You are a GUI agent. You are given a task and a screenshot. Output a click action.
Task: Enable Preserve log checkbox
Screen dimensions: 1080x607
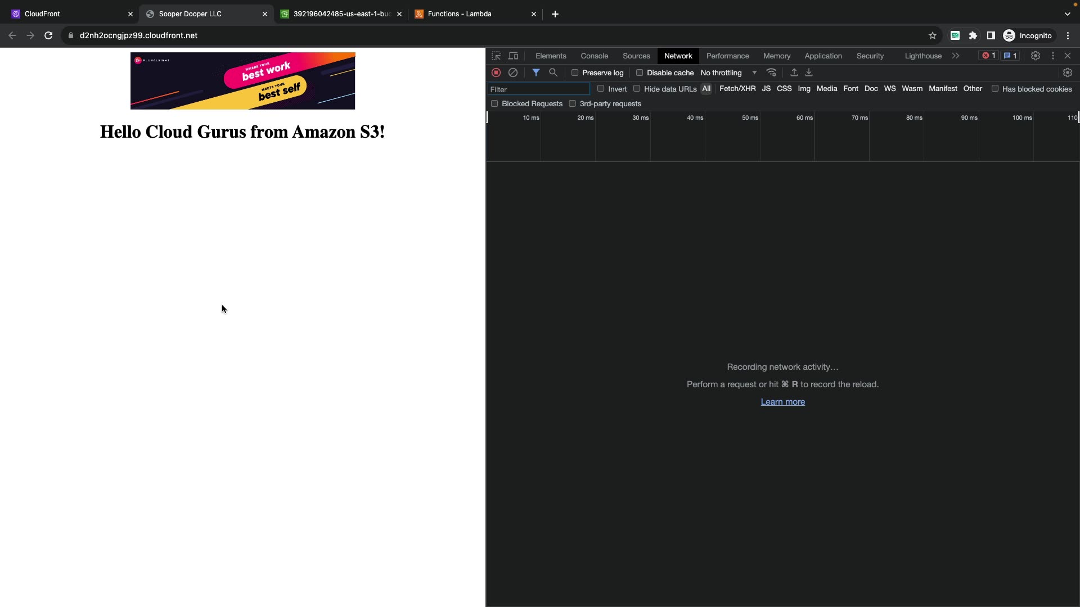(575, 73)
